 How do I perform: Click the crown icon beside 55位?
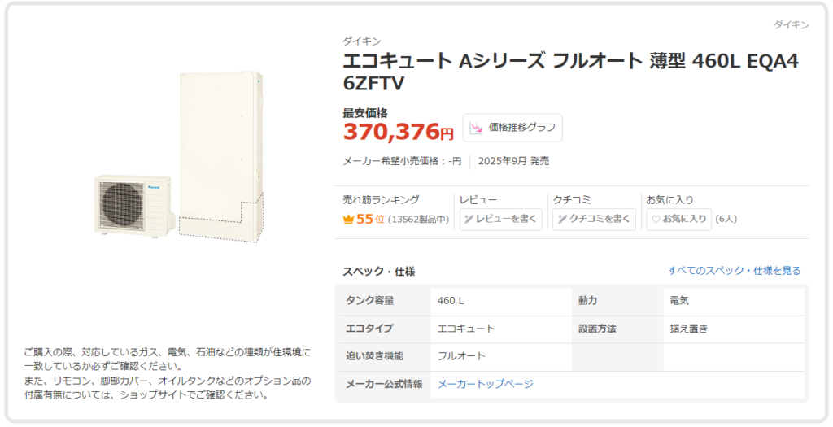click(349, 219)
